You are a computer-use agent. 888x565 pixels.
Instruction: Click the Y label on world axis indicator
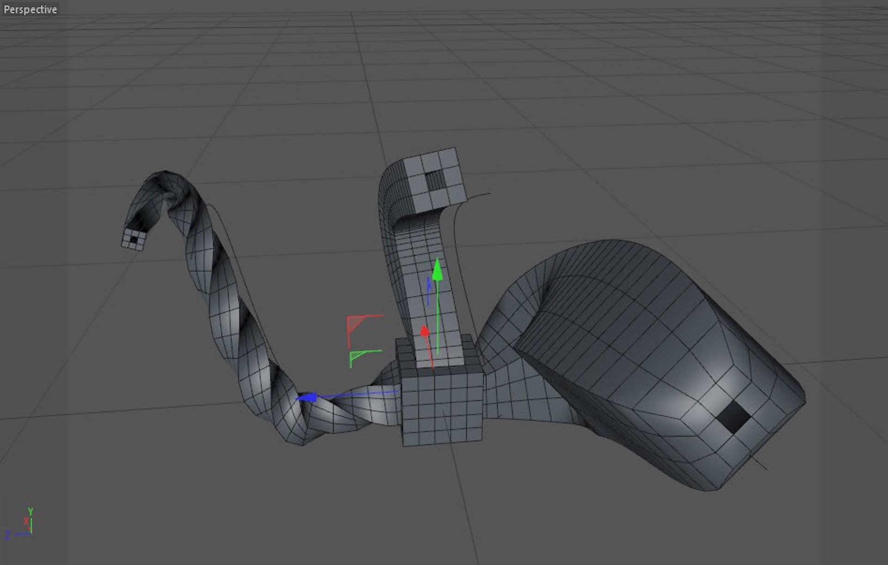31,511
